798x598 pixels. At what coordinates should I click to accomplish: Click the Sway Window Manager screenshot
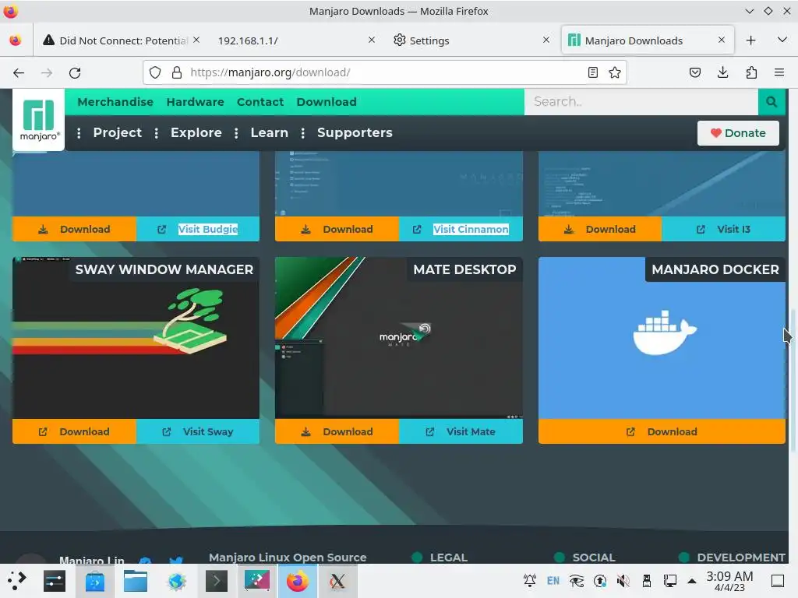coord(136,338)
